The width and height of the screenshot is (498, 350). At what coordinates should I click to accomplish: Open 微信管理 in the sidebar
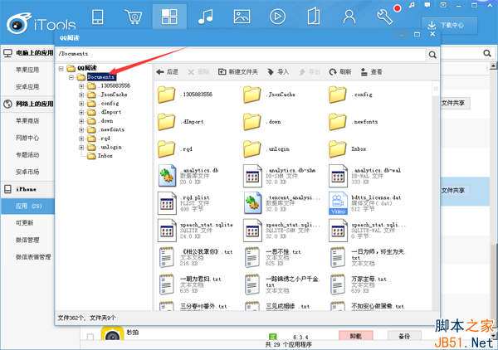coord(27,241)
